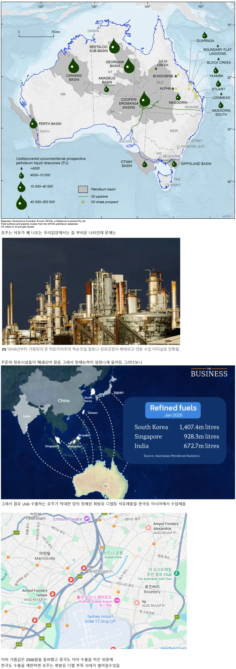Click The Business logo on the infographic
The image size is (236, 669).
point(209,373)
